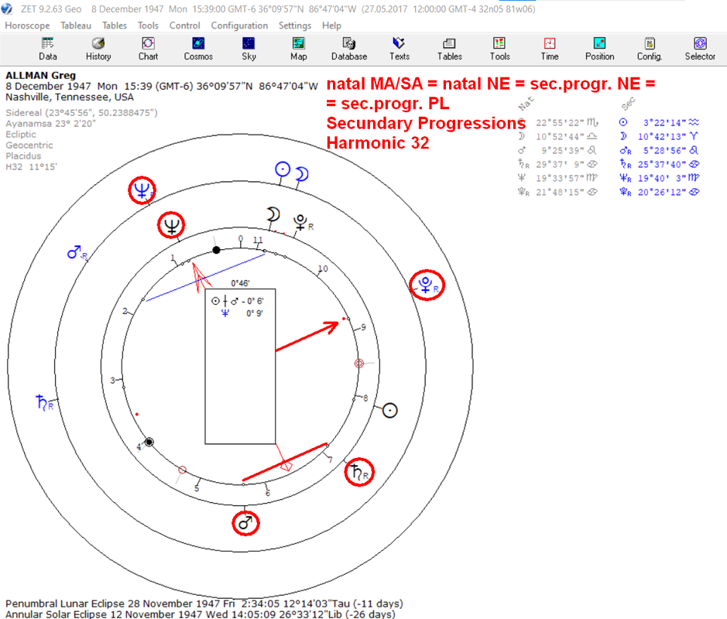Screen dimensions: 727x619
Task: Open the Selector toolbar icon
Action: 700,49
